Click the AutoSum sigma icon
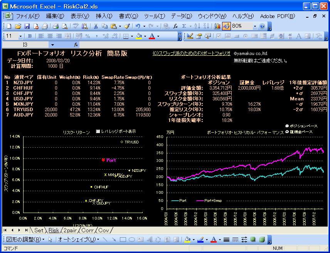 184,26
